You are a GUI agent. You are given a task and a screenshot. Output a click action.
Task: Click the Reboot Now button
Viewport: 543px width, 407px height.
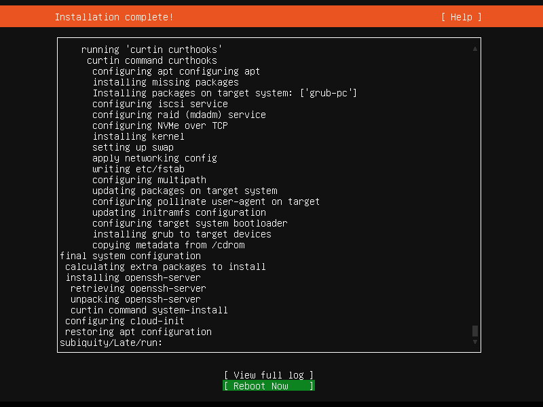269,386
